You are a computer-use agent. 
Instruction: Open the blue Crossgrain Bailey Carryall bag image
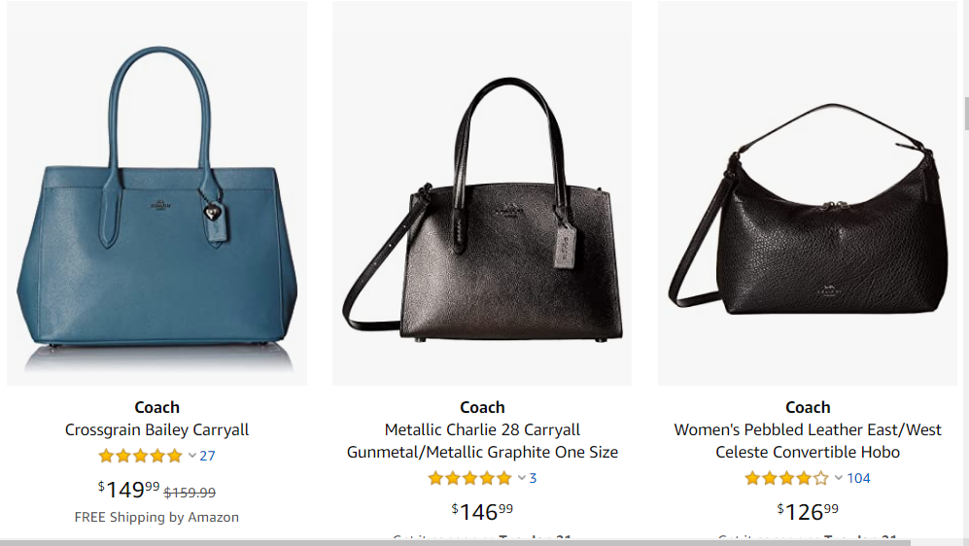coord(157,192)
